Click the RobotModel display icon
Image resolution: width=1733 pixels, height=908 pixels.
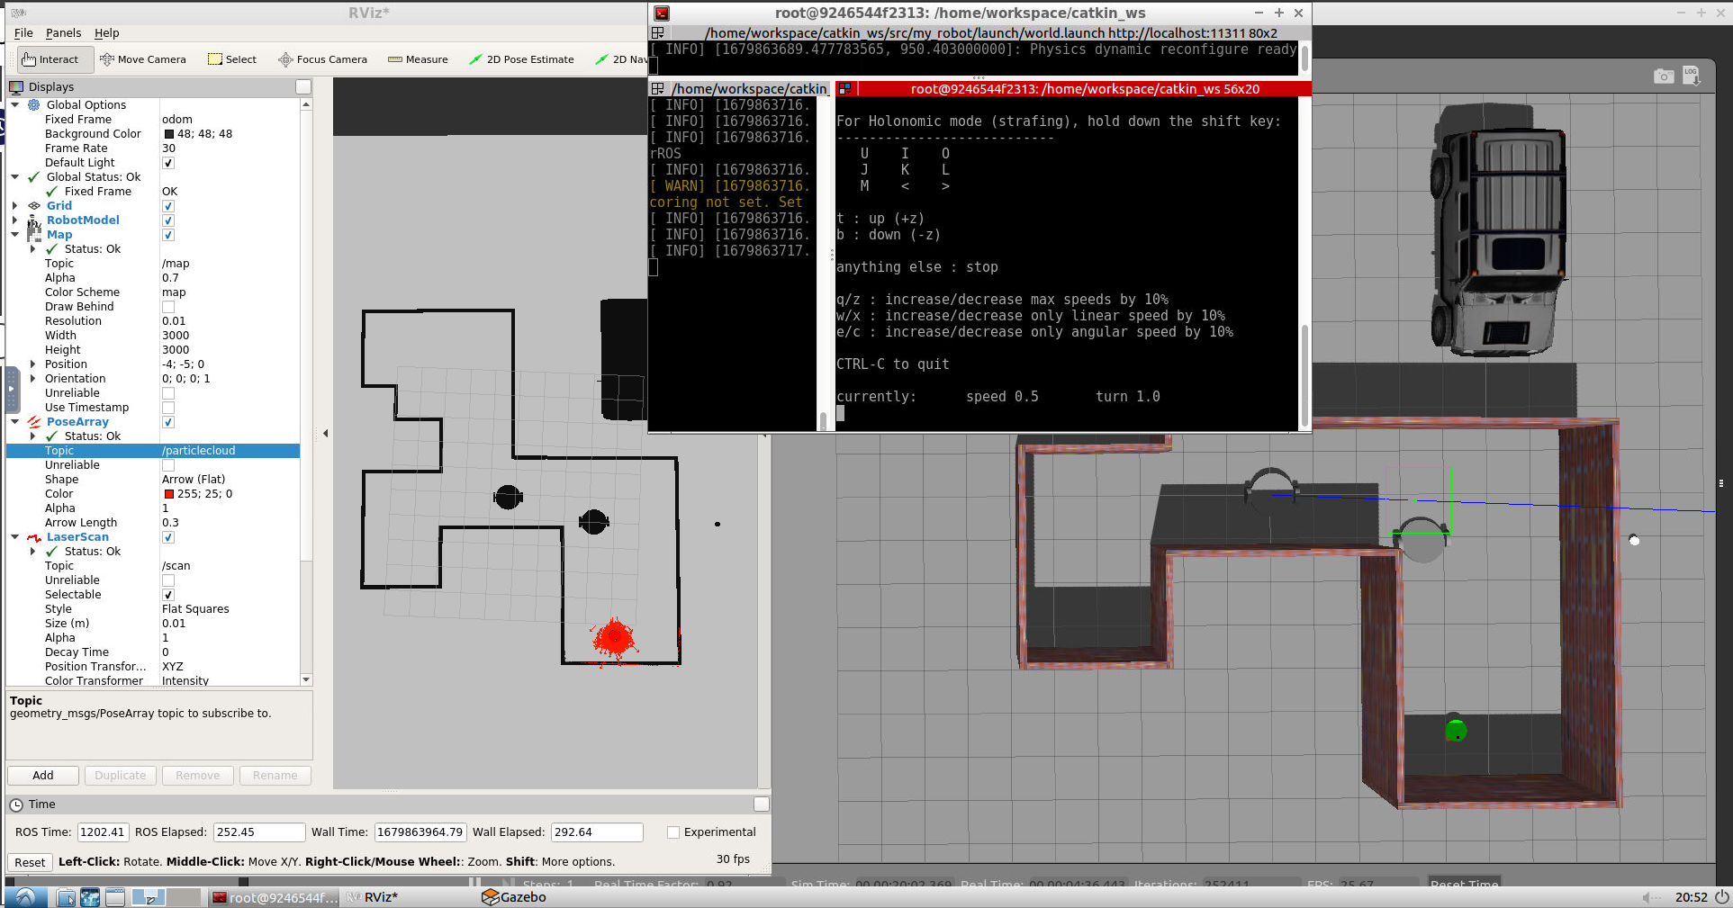[34, 220]
